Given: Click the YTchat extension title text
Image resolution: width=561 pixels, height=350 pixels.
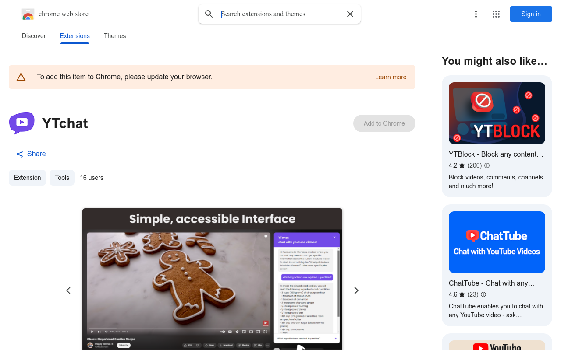Looking at the screenshot, I should tap(65, 123).
